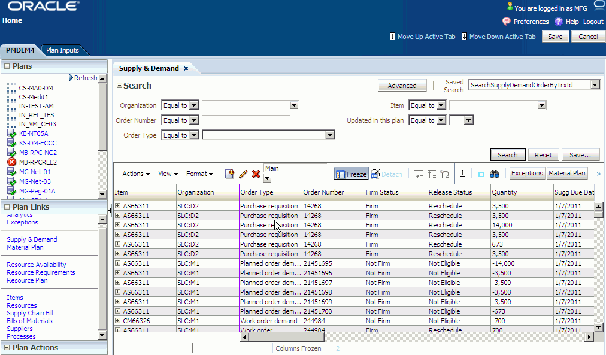Viewport: 606px width, 355px height.
Task: Click the Create new row icon
Action: pos(229,174)
